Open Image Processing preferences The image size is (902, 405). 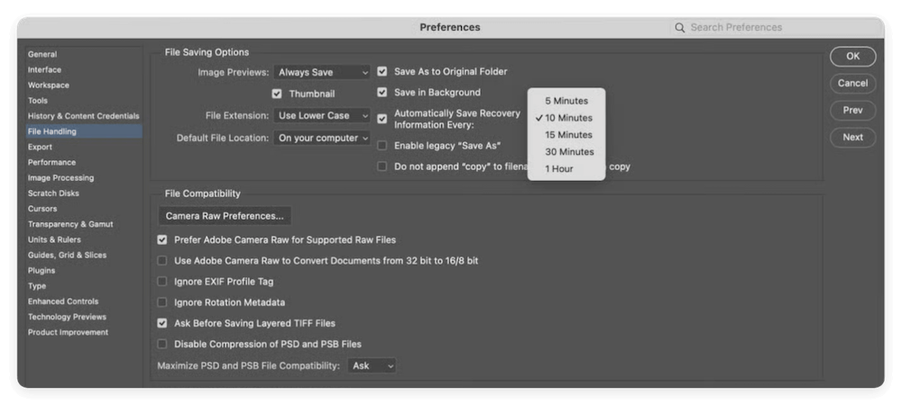pos(60,178)
